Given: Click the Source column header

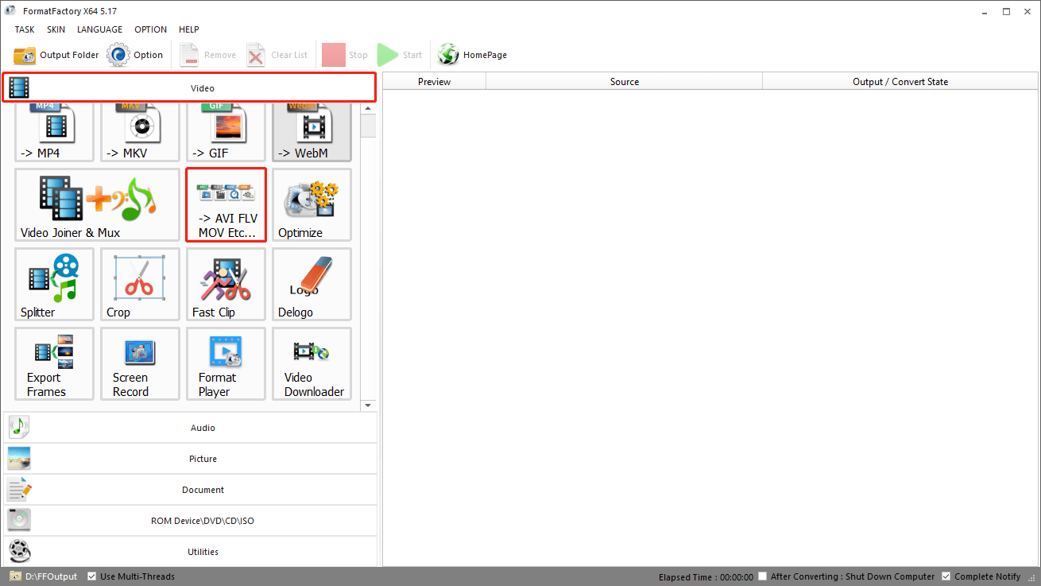Looking at the screenshot, I should tap(625, 81).
